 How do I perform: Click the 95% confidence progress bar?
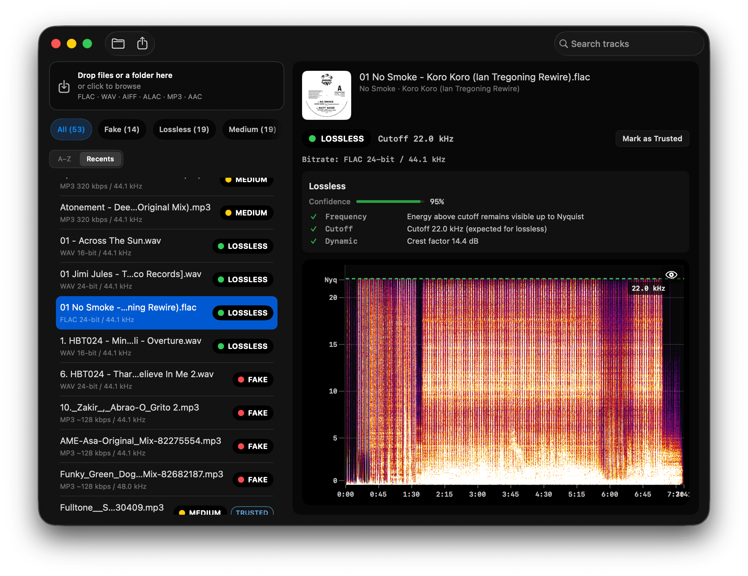(390, 202)
